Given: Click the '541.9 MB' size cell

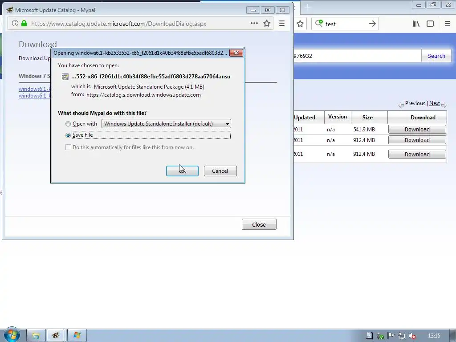Looking at the screenshot, I should pyautogui.click(x=364, y=130).
